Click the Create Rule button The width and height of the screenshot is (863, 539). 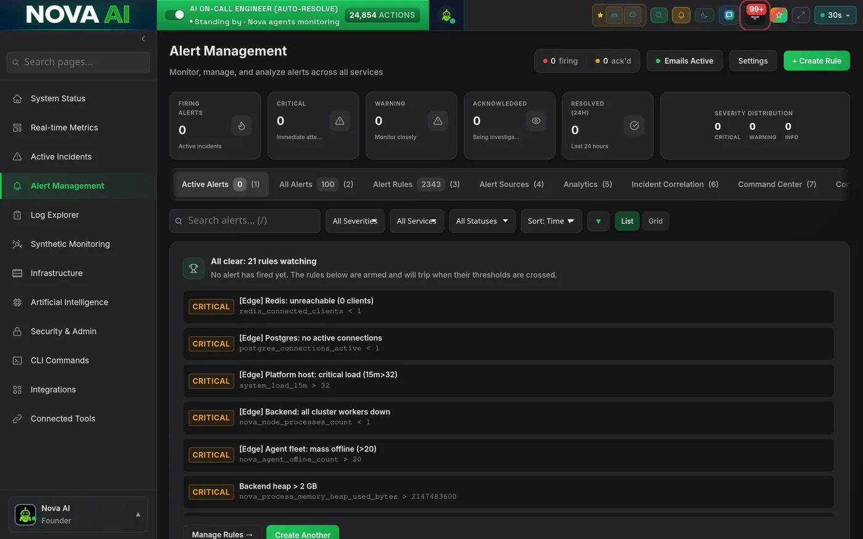click(816, 61)
